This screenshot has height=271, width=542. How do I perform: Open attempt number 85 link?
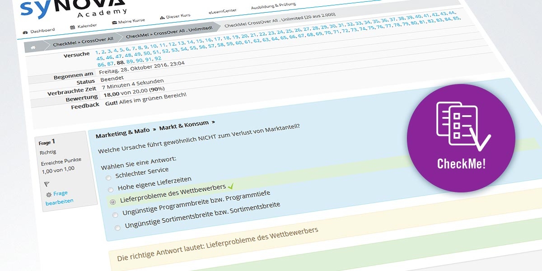[x=457, y=19]
